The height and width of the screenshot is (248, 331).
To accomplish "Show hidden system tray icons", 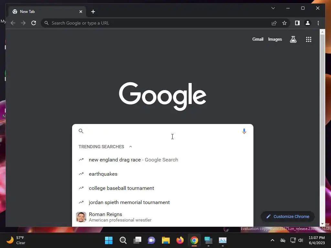I will [272, 240].
